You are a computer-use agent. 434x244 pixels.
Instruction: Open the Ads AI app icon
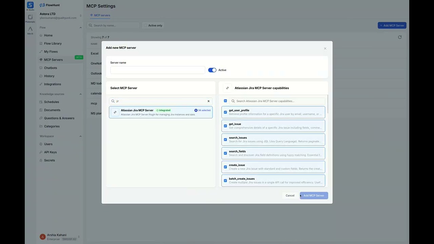(x=30, y=29)
